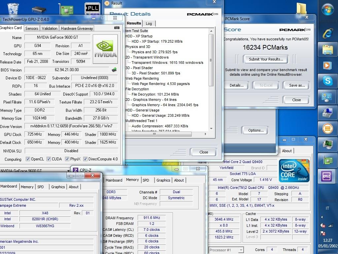Select the HDD - XP Startup tree item
This screenshot has height=254, width=338.
139,36
